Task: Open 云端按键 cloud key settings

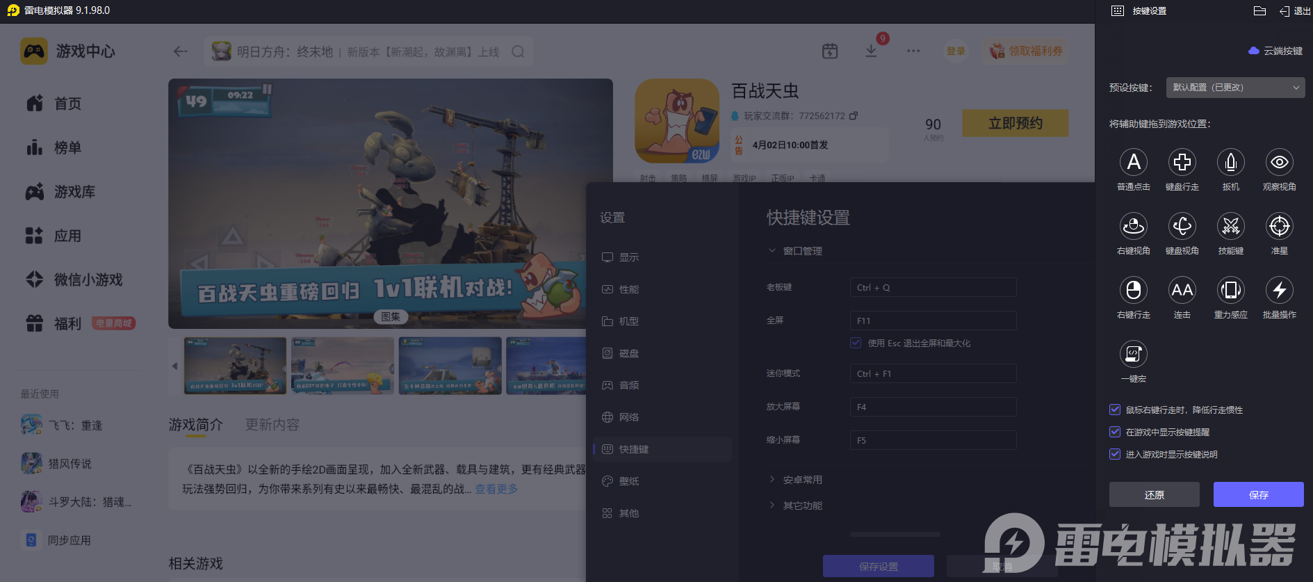Action: coord(1276,51)
